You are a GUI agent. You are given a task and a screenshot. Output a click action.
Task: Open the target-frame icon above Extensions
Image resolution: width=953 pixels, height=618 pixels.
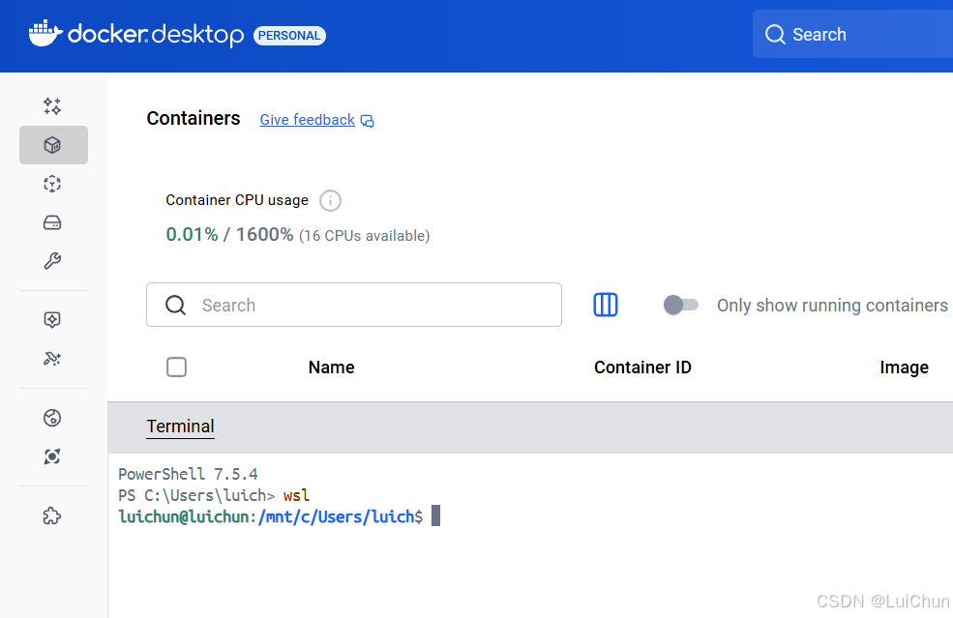pyautogui.click(x=52, y=456)
